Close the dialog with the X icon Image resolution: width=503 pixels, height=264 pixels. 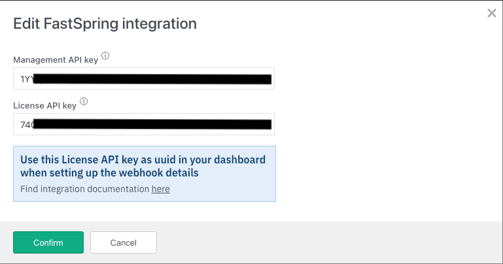click(492, 13)
